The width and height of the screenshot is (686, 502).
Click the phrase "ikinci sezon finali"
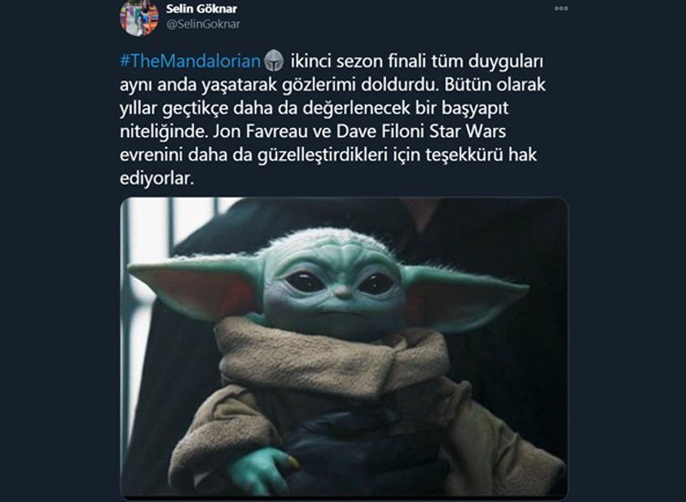(358, 60)
